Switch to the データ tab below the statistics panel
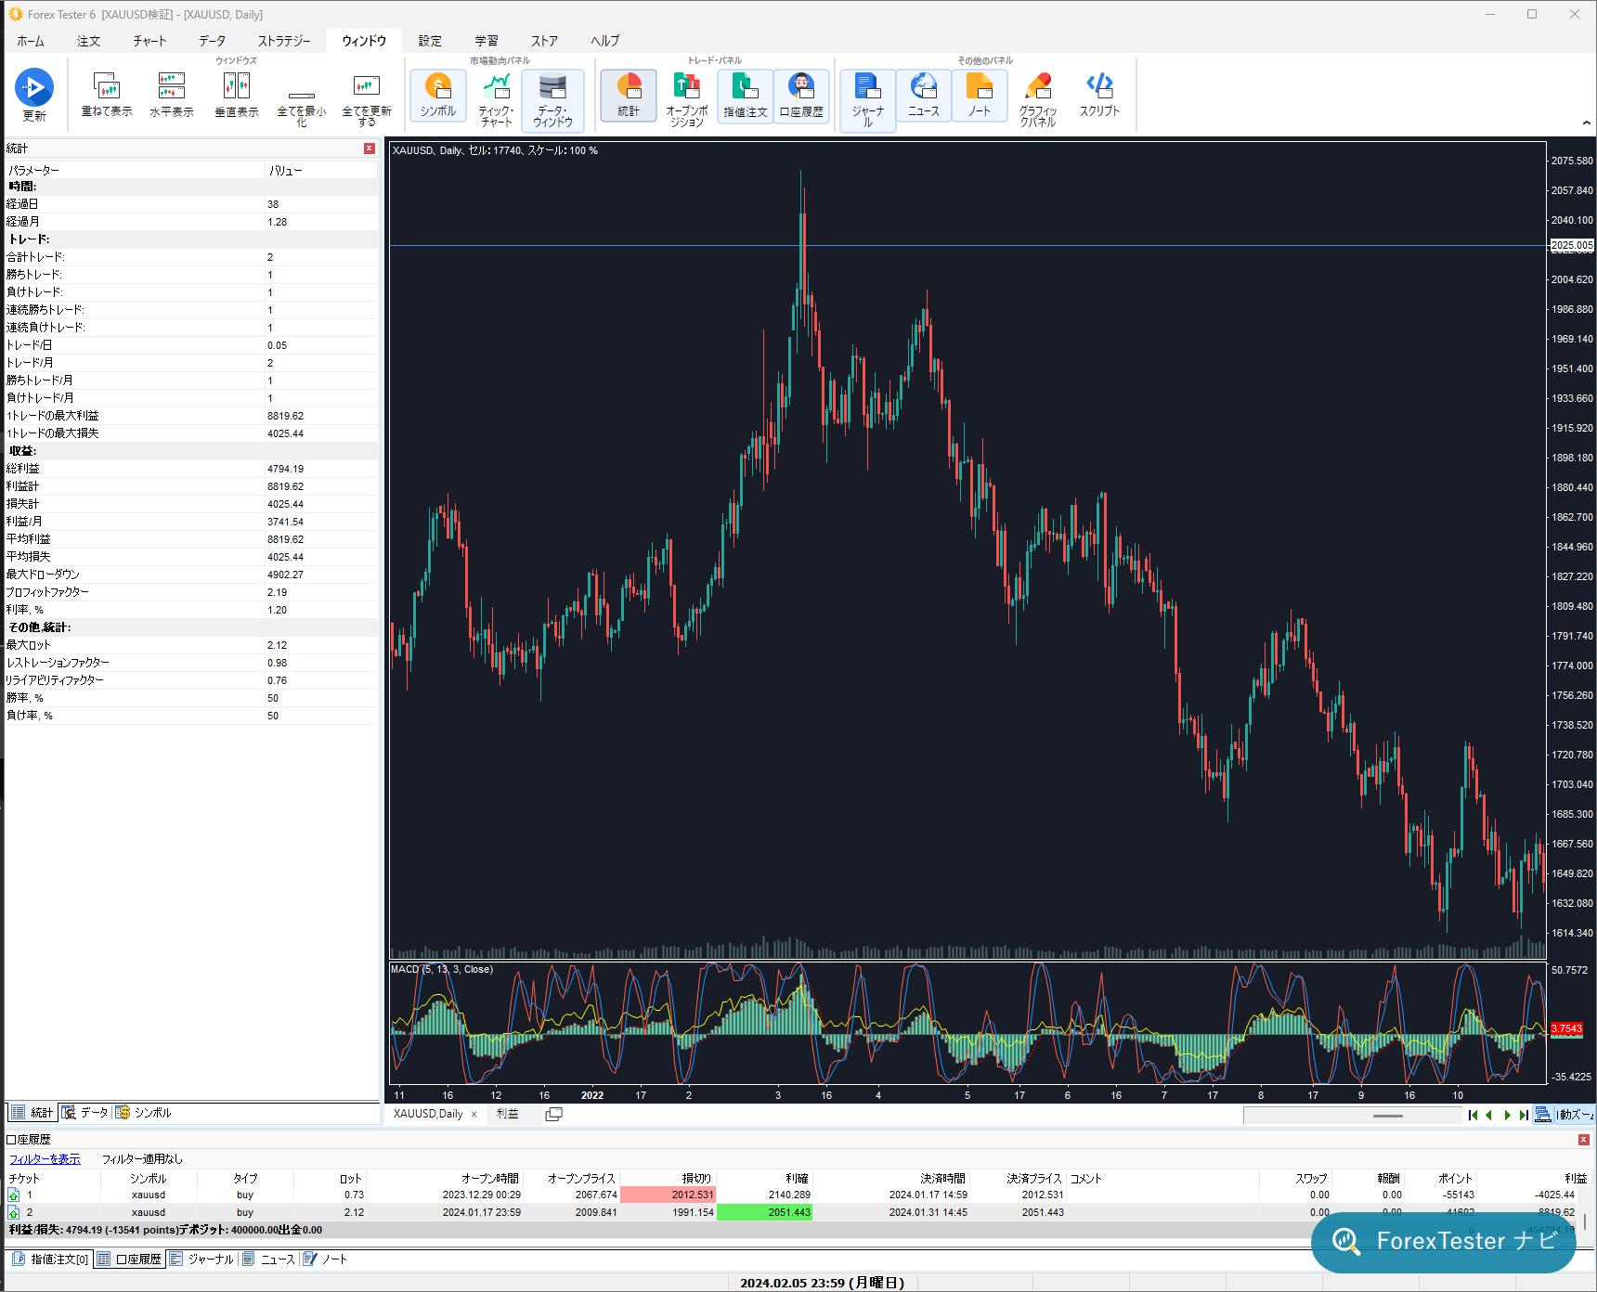 pyautogui.click(x=85, y=1112)
